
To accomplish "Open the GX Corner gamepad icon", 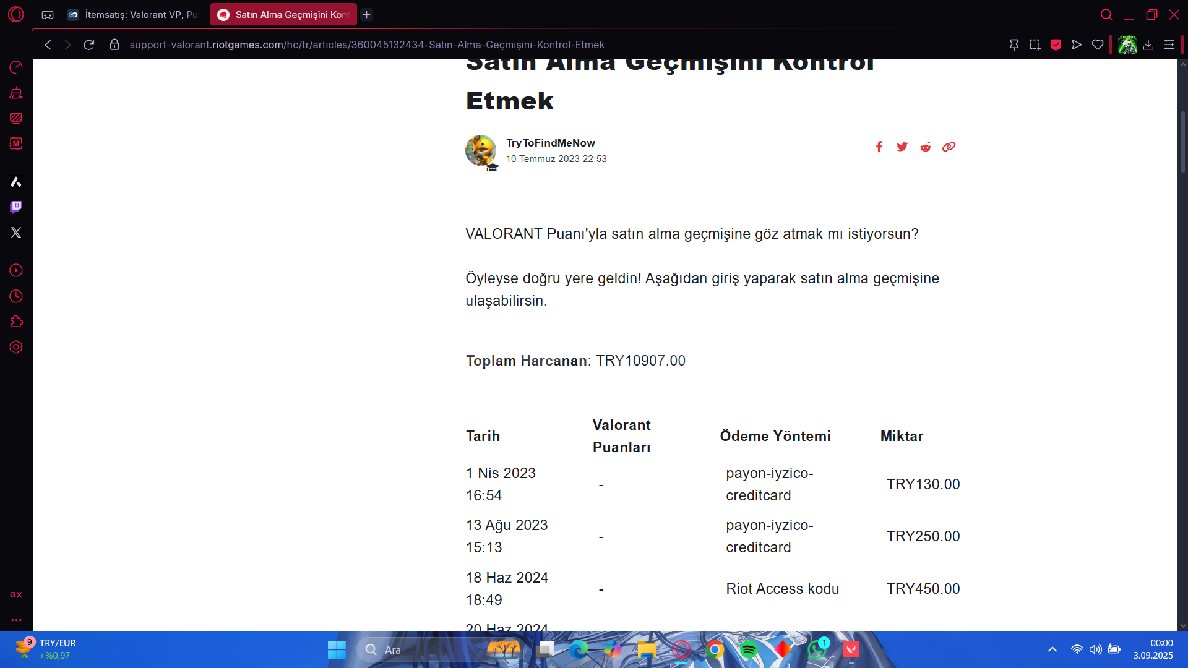I will (48, 15).
